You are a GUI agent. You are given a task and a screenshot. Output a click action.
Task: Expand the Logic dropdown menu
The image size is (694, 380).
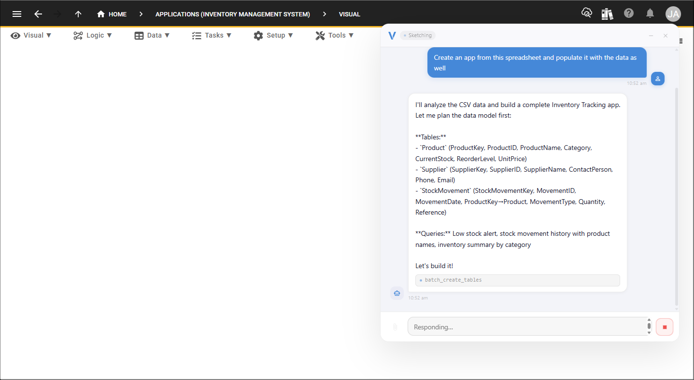coord(93,35)
